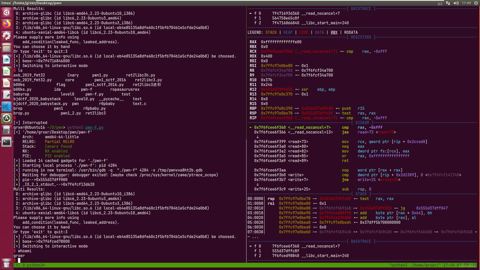Select 'ret2libc3h.py' in the ls output
Screen dimensions: 480x270
[x=140, y=75]
